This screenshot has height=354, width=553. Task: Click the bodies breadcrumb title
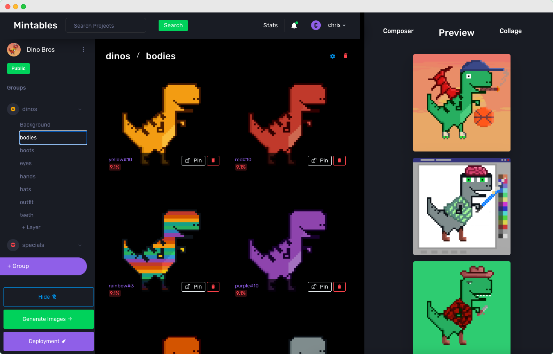161,56
